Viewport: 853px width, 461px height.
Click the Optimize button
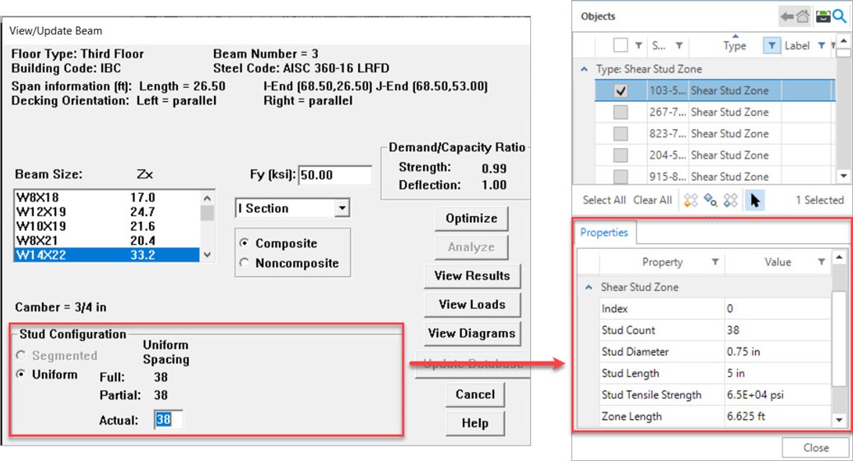pyautogui.click(x=471, y=219)
